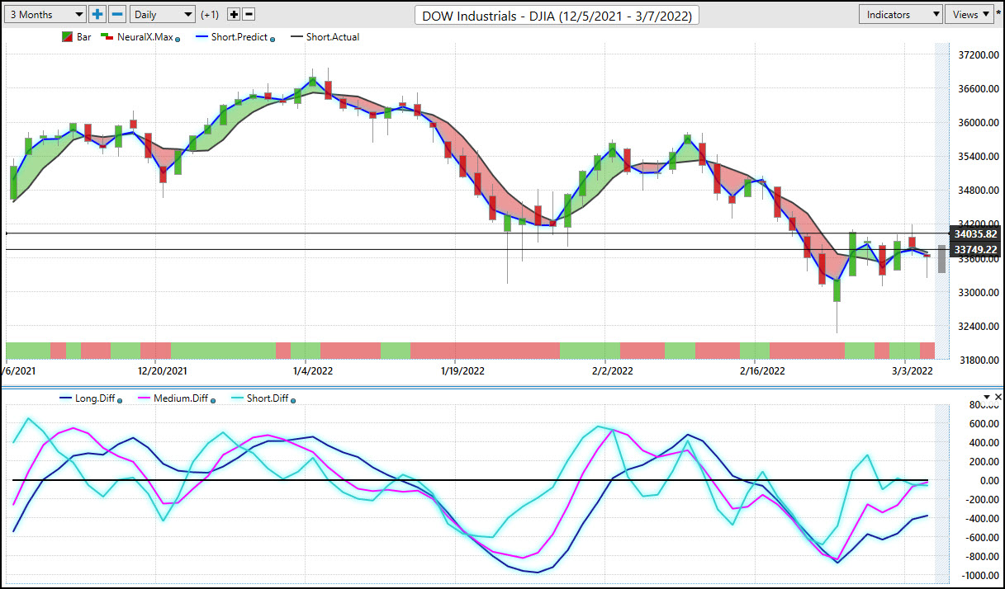Click the 34035.82 price label
The image size is (1005, 589).
(975, 234)
